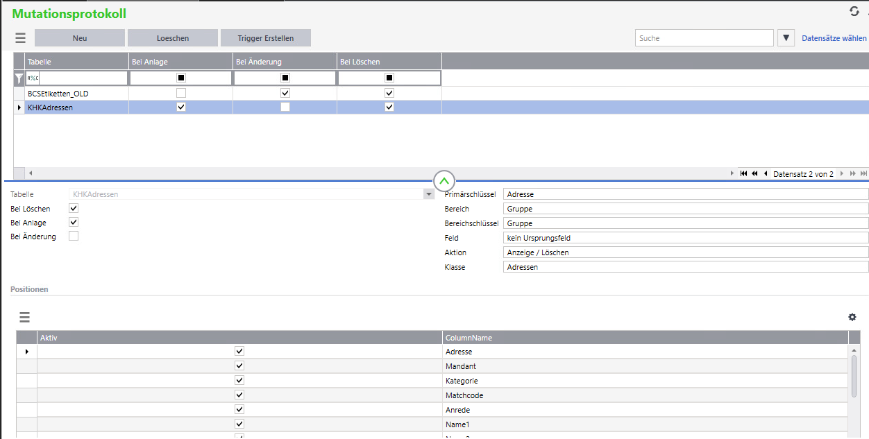Collapse the grid with green chevron circle
The width and height of the screenshot is (869, 439).
tap(444, 181)
